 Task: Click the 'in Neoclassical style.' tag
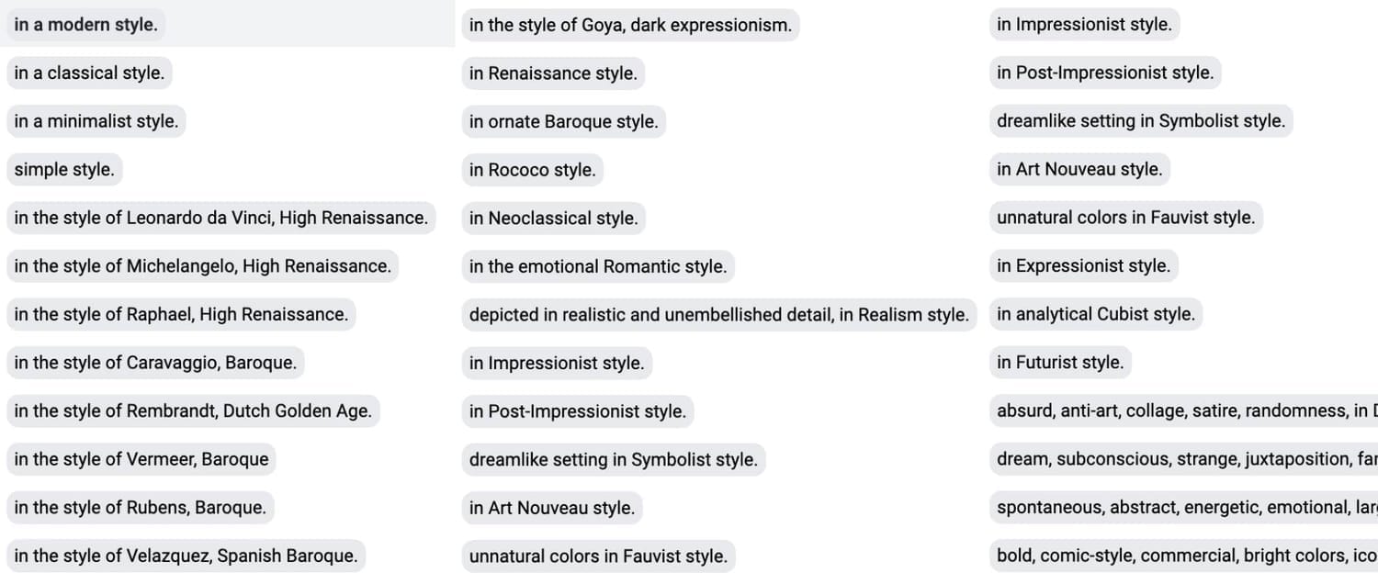(x=553, y=219)
